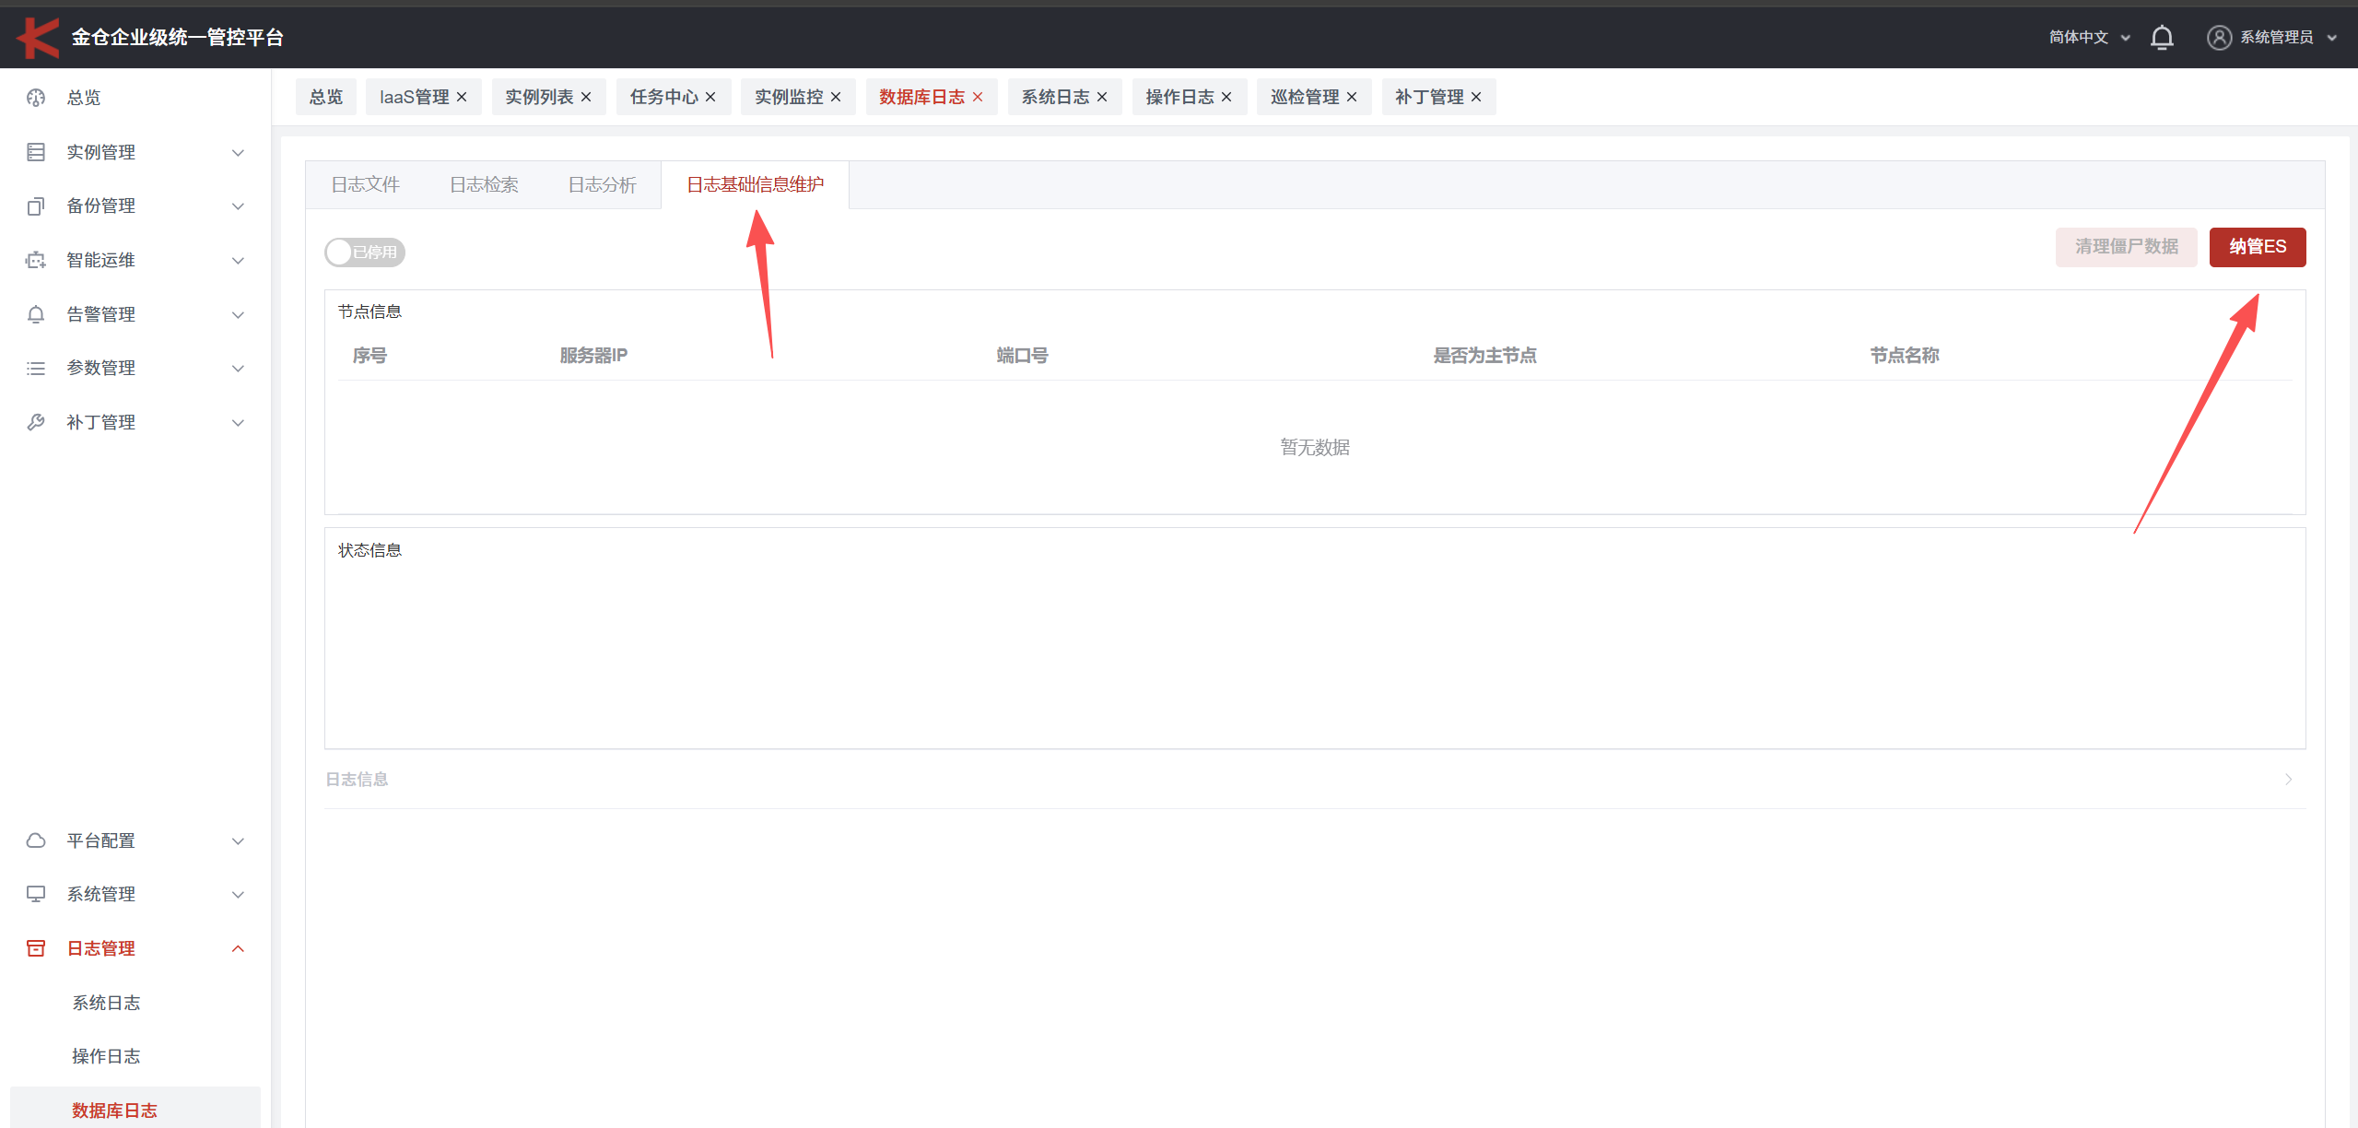Image resolution: width=2358 pixels, height=1128 pixels.
Task: Click the cloud icon for platform configuration
Action: pos(36,840)
